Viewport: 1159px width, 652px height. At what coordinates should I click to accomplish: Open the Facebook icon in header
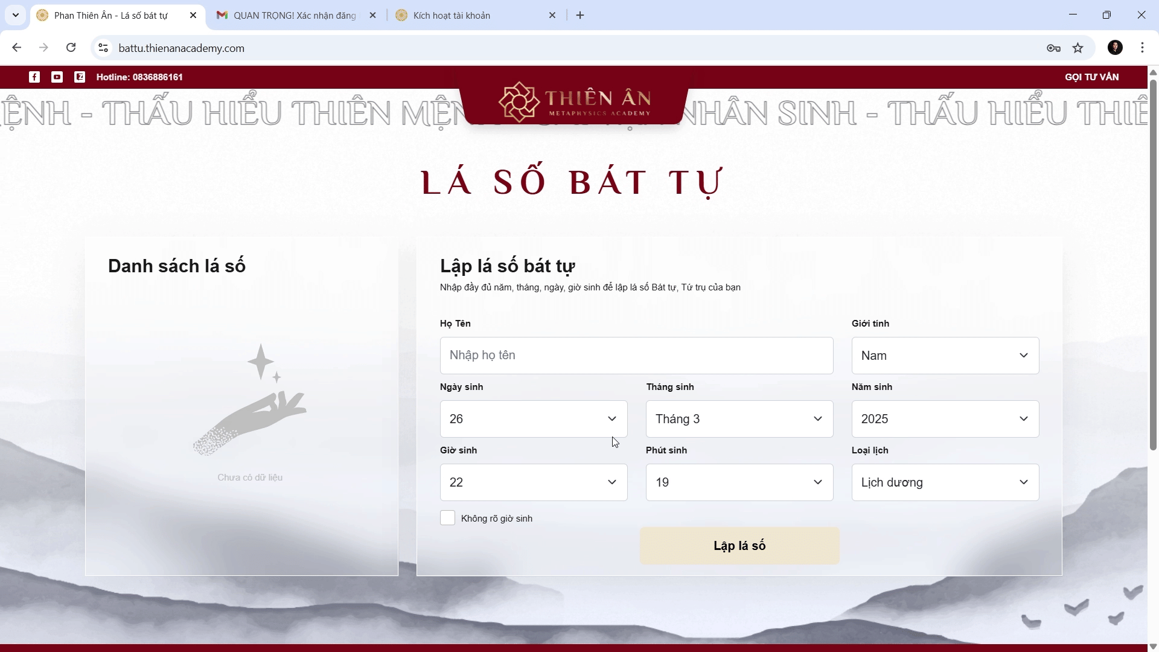pos(34,77)
